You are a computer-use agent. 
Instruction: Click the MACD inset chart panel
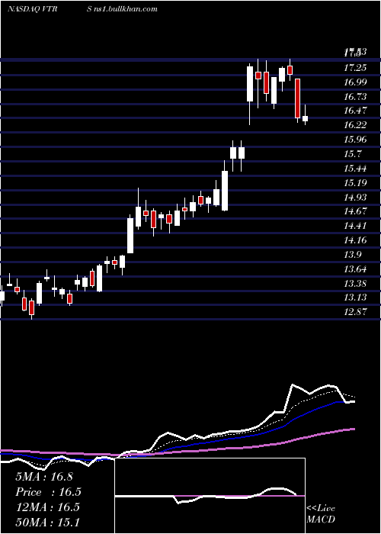click(x=210, y=496)
